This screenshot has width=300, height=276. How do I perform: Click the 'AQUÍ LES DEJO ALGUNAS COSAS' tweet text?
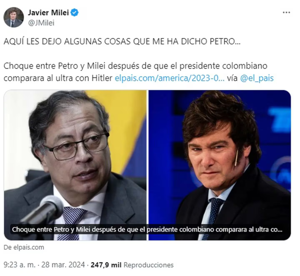pos(122,41)
